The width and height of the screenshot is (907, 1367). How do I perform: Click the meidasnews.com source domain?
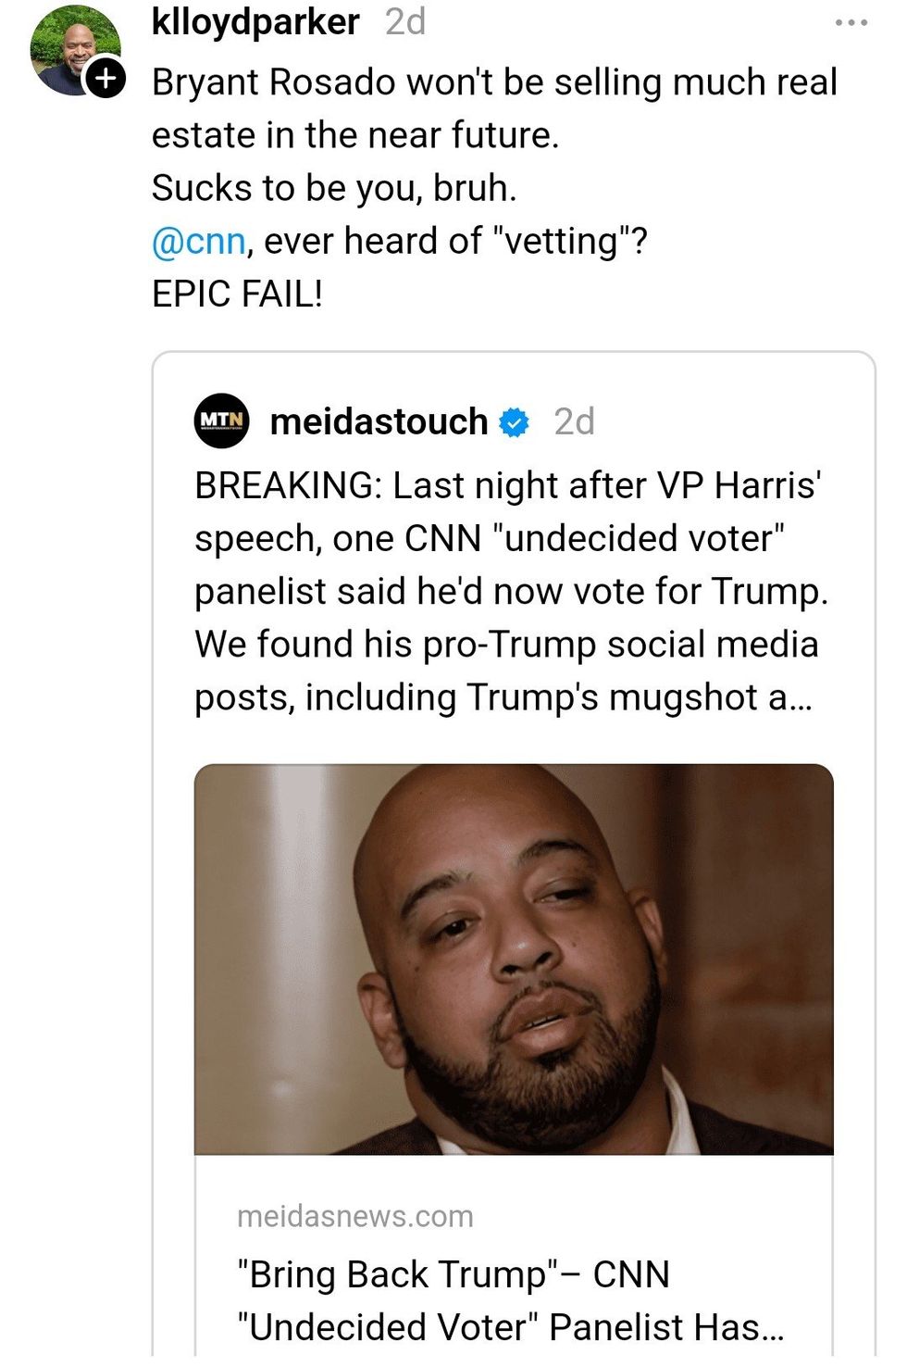(x=355, y=1216)
